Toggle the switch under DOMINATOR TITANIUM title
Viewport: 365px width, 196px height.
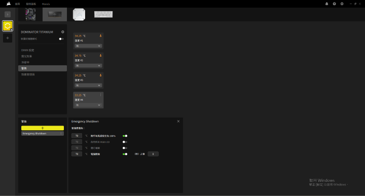61,39
